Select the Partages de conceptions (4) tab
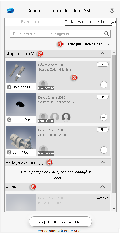The height and width of the screenshot is (233, 120). point(90,22)
